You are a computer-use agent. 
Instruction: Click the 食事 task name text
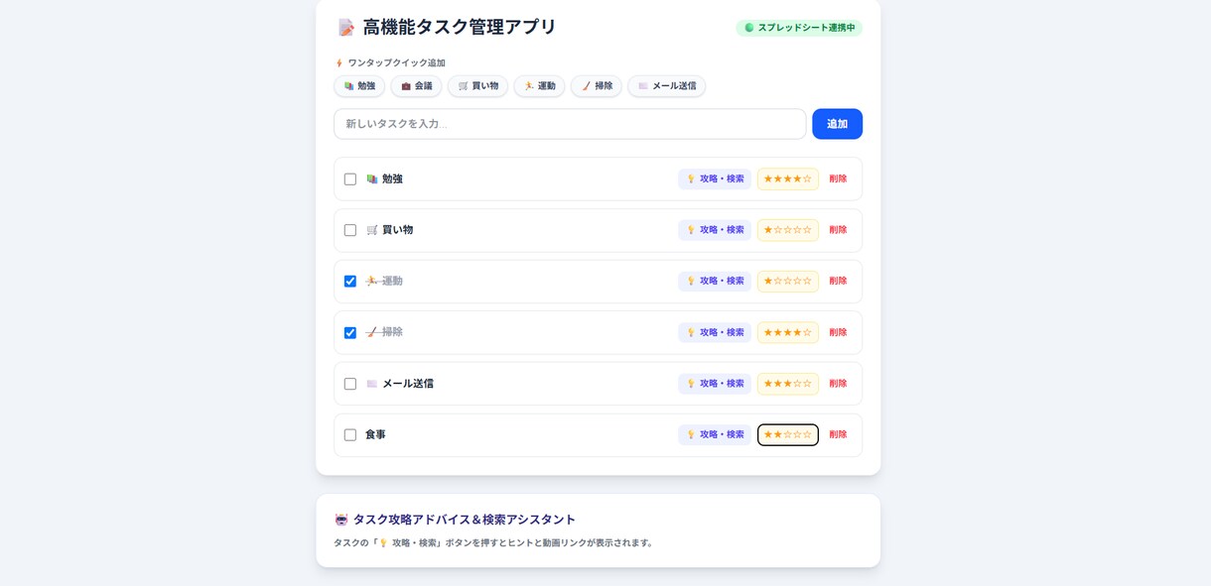click(x=375, y=435)
